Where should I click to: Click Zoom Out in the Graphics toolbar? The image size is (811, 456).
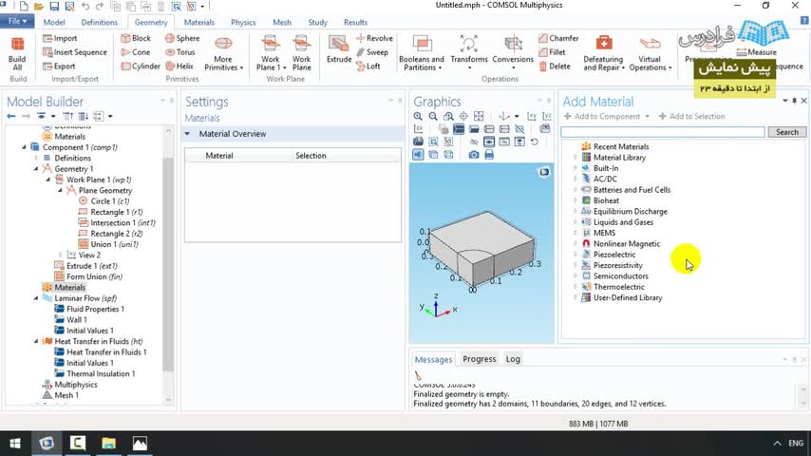tap(433, 117)
